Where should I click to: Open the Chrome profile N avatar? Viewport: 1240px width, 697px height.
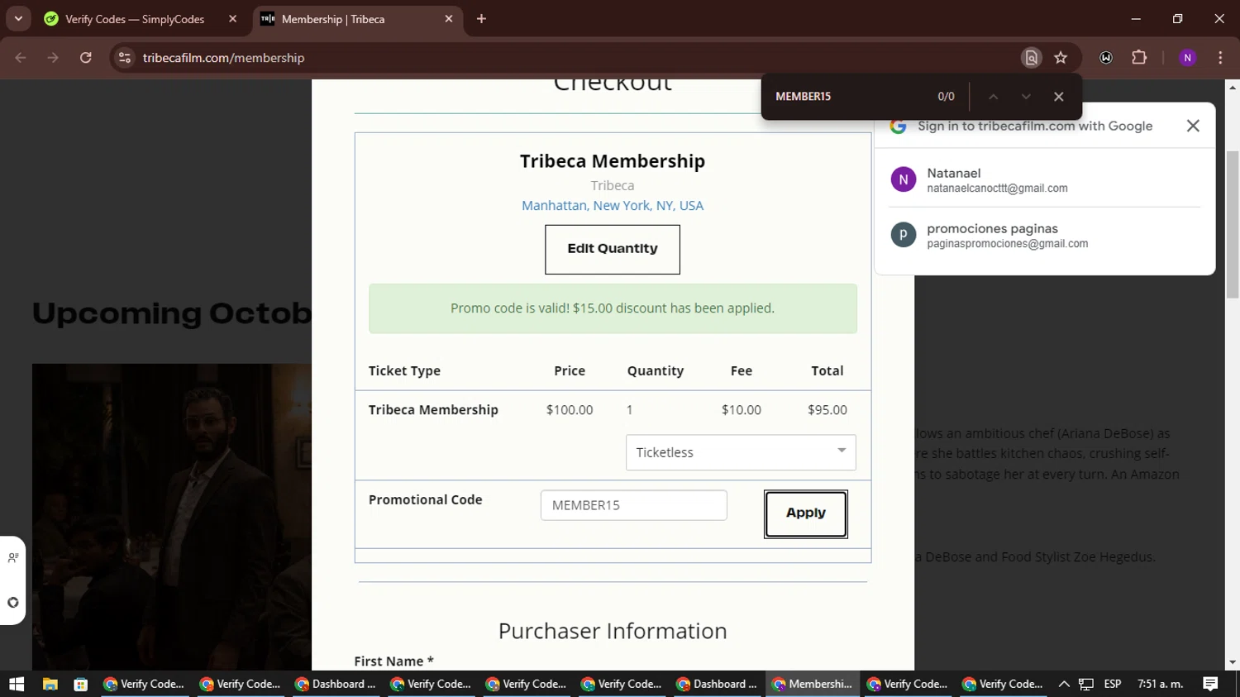click(x=1187, y=58)
